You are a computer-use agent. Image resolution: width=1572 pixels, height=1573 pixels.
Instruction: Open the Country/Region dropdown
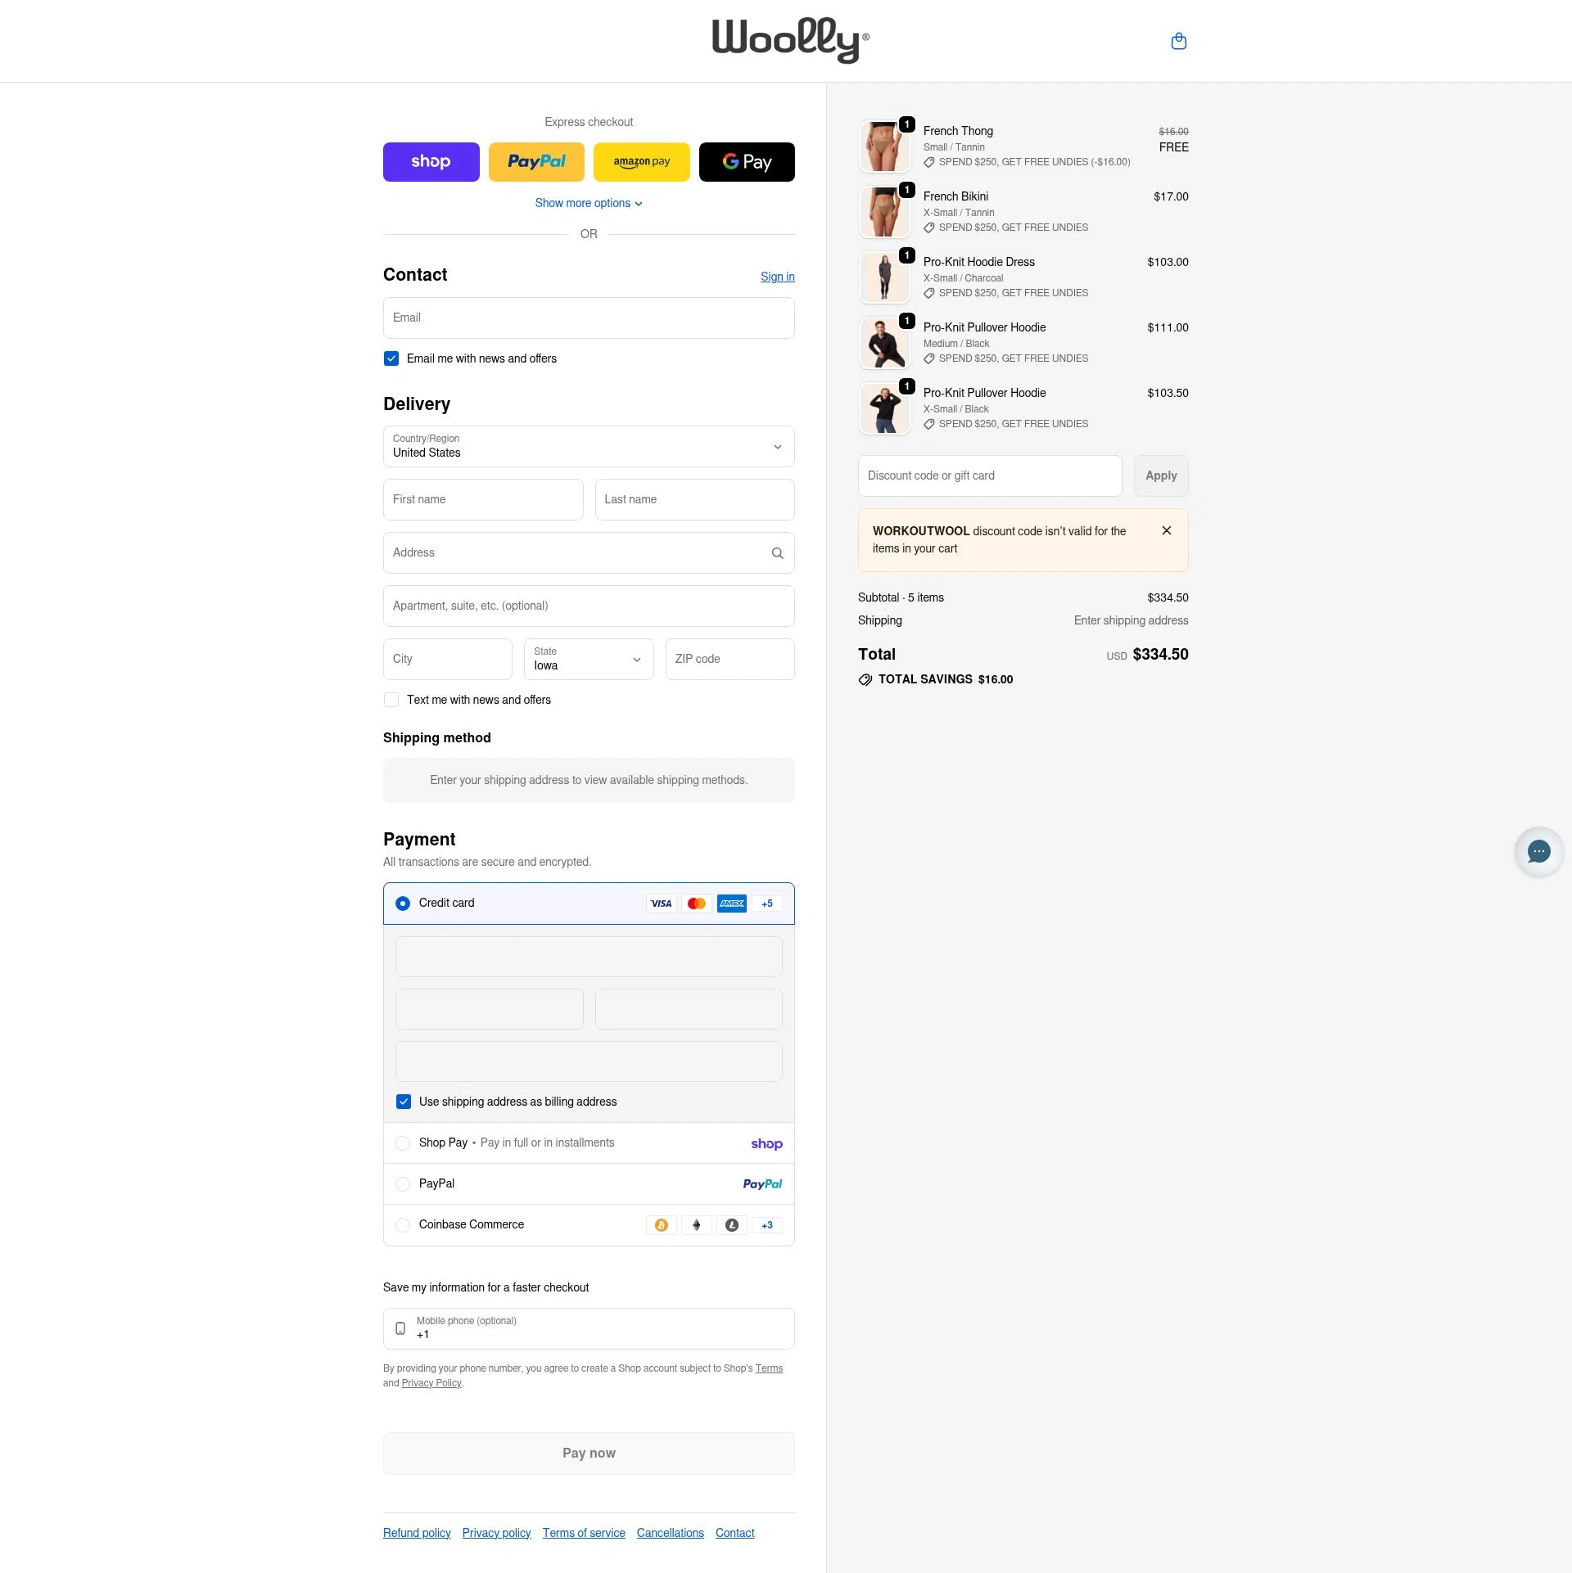[x=588, y=446]
